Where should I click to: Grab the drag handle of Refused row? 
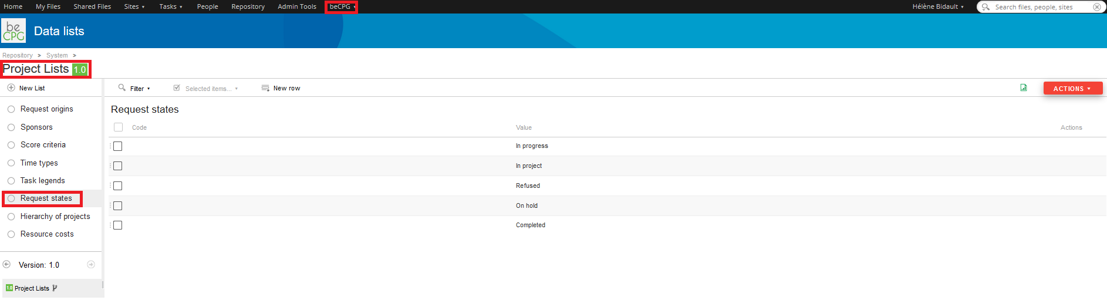[110, 186]
